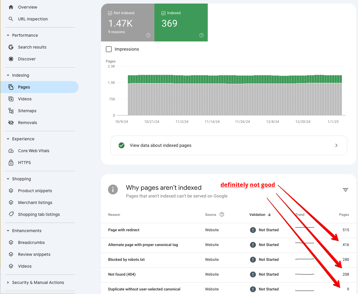This screenshot has height=294, width=358.
Task: Click the Breadcrumbs layers icon
Action: coord(11,242)
